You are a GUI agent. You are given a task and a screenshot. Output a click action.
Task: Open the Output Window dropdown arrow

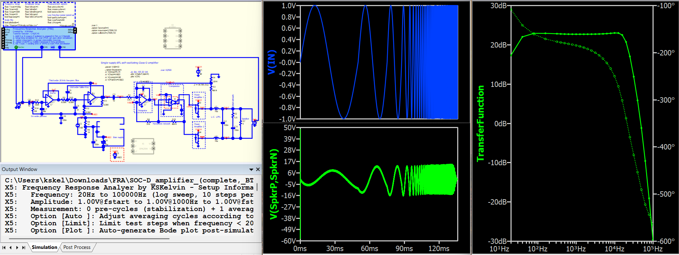(251, 169)
